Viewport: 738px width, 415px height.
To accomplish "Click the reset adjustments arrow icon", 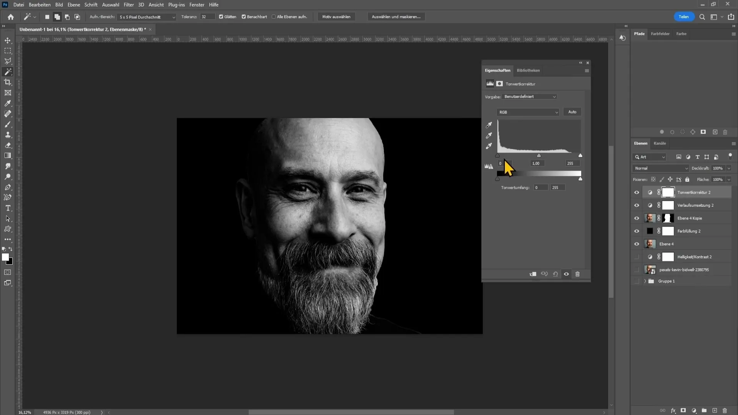I will click(556, 274).
